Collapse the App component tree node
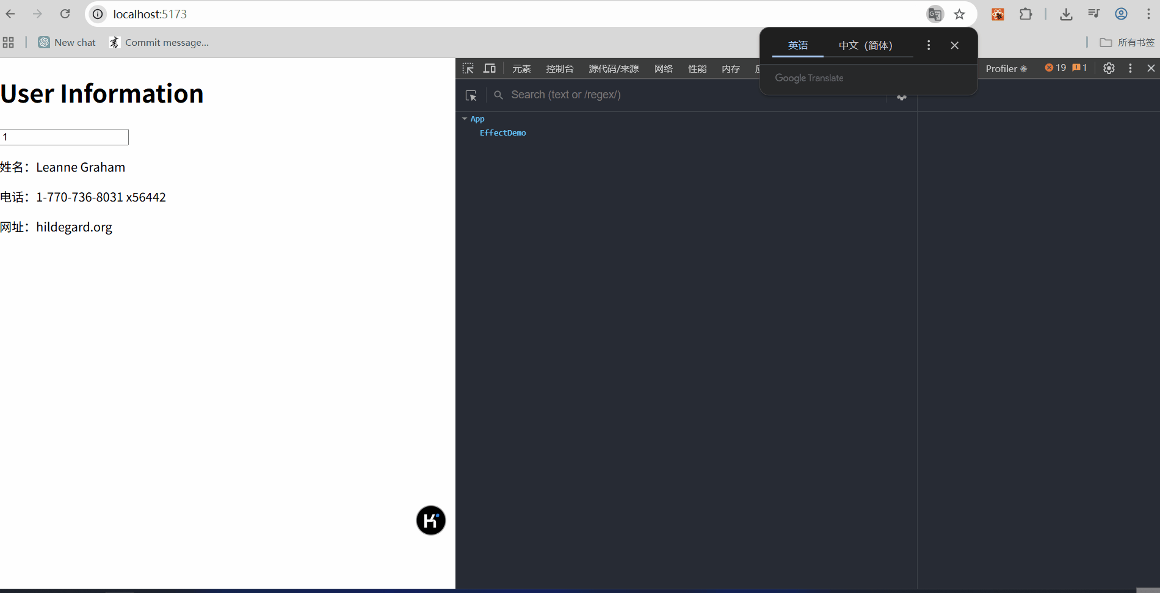This screenshot has height=593, width=1160. coord(465,119)
